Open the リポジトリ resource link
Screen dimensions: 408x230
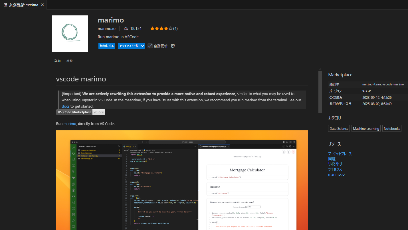click(x=335, y=164)
